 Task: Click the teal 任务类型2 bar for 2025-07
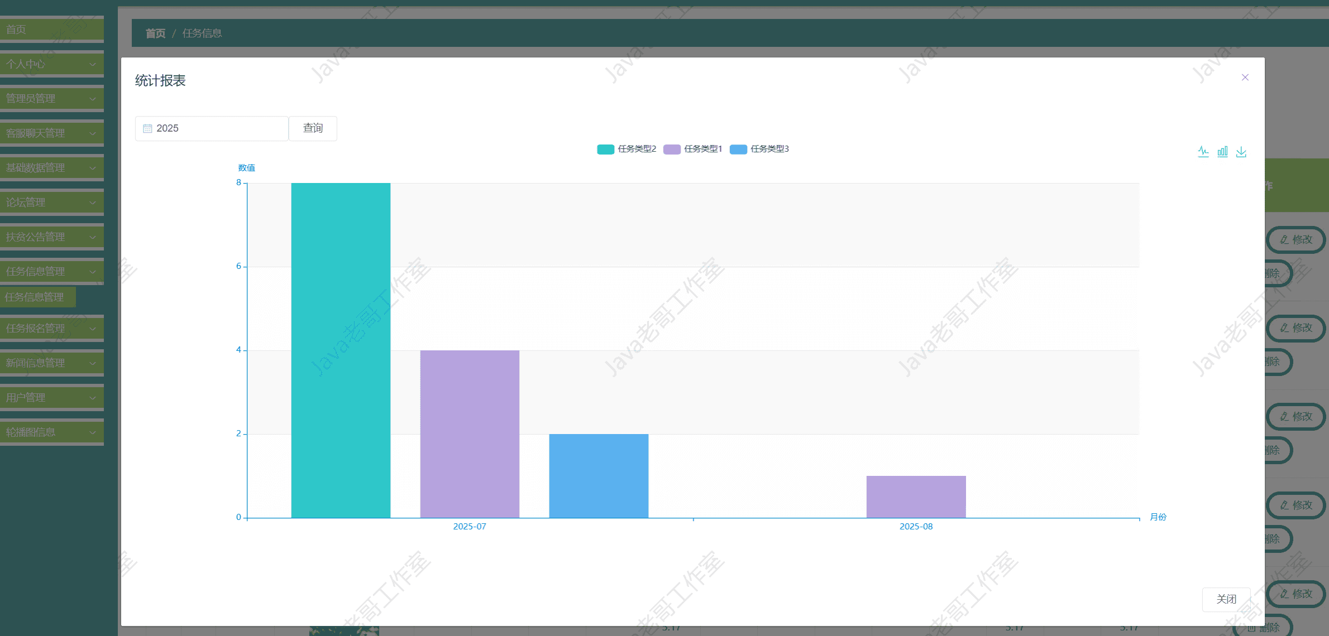point(341,350)
